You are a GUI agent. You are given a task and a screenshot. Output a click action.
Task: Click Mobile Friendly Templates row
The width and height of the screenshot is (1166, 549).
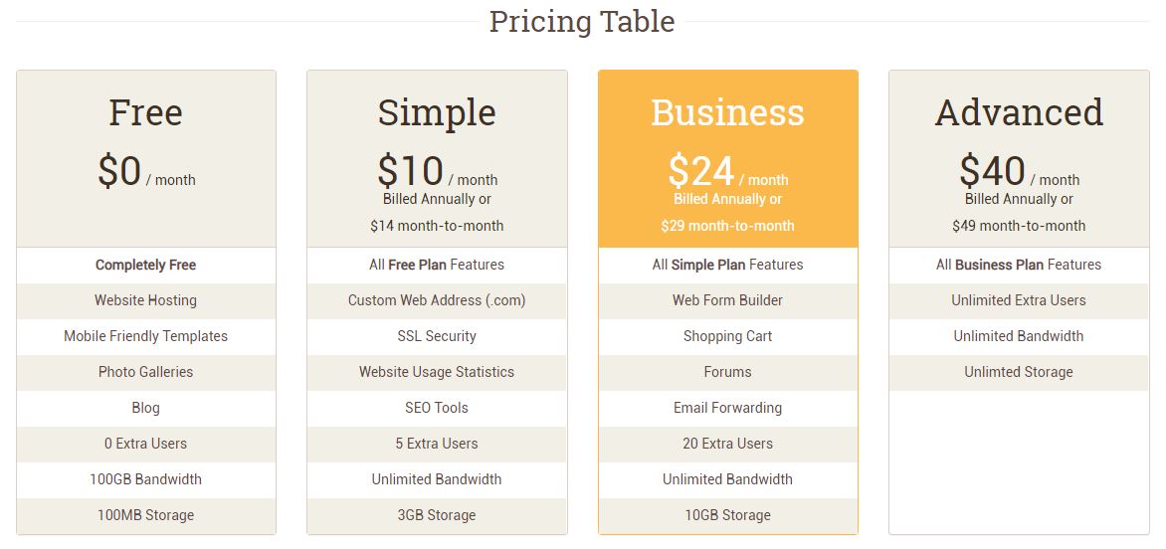(145, 336)
